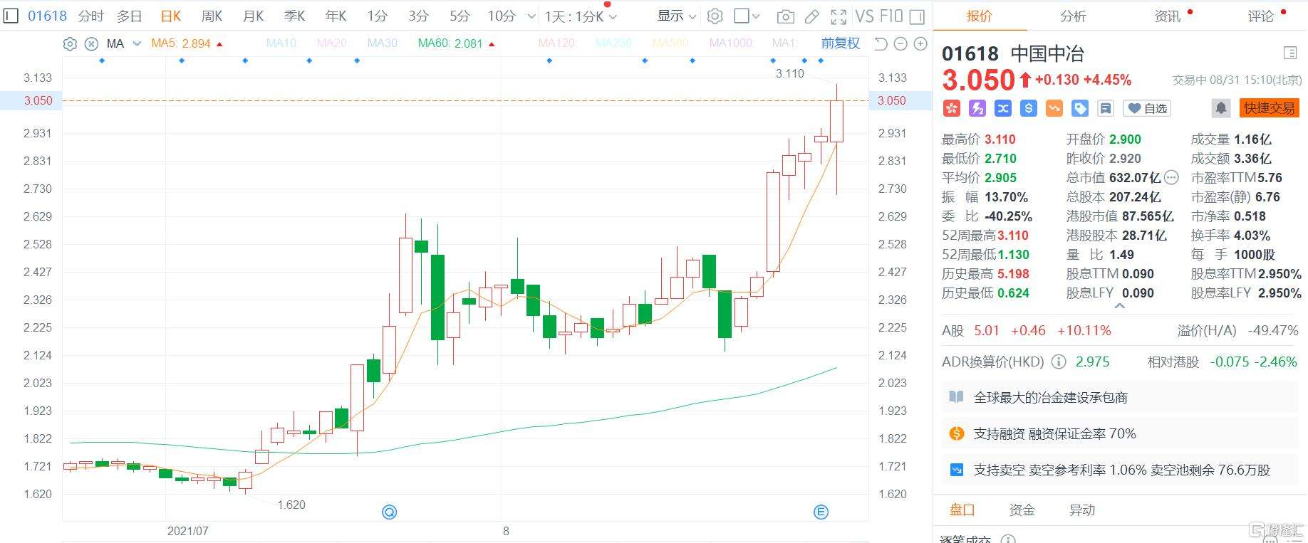Open the 显示 display dropdown
The height and width of the screenshot is (543, 1308).
tap(676, 16)
